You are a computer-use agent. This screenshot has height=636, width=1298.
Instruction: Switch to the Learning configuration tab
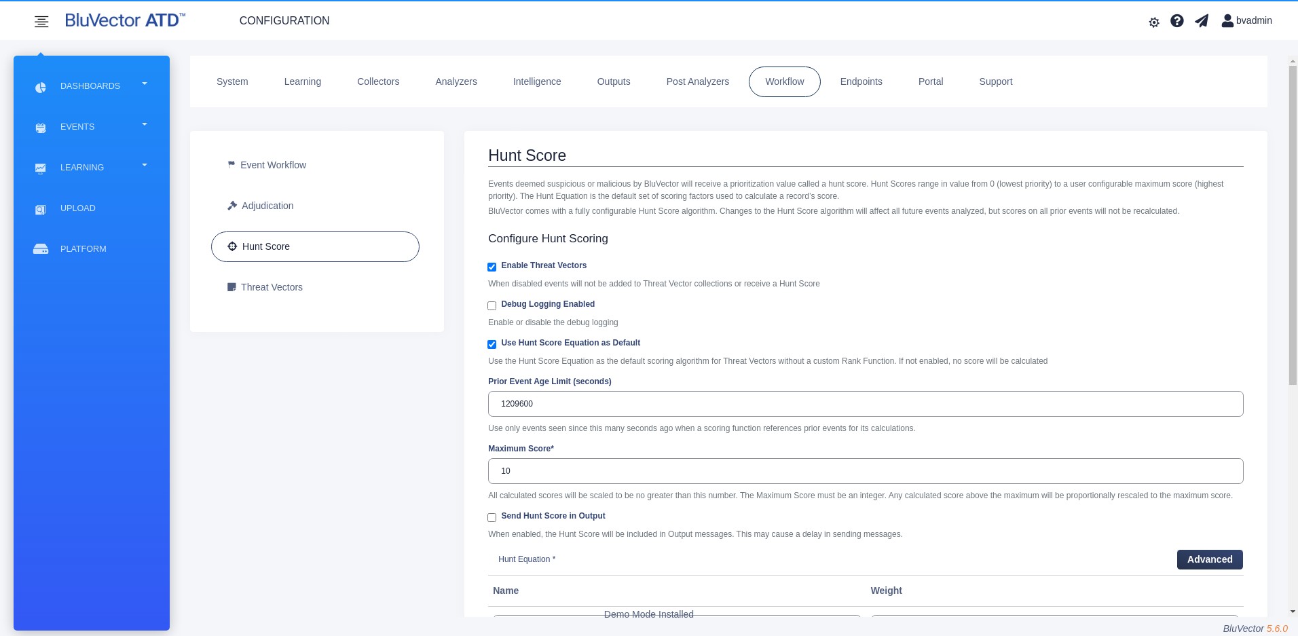point(303,81)
